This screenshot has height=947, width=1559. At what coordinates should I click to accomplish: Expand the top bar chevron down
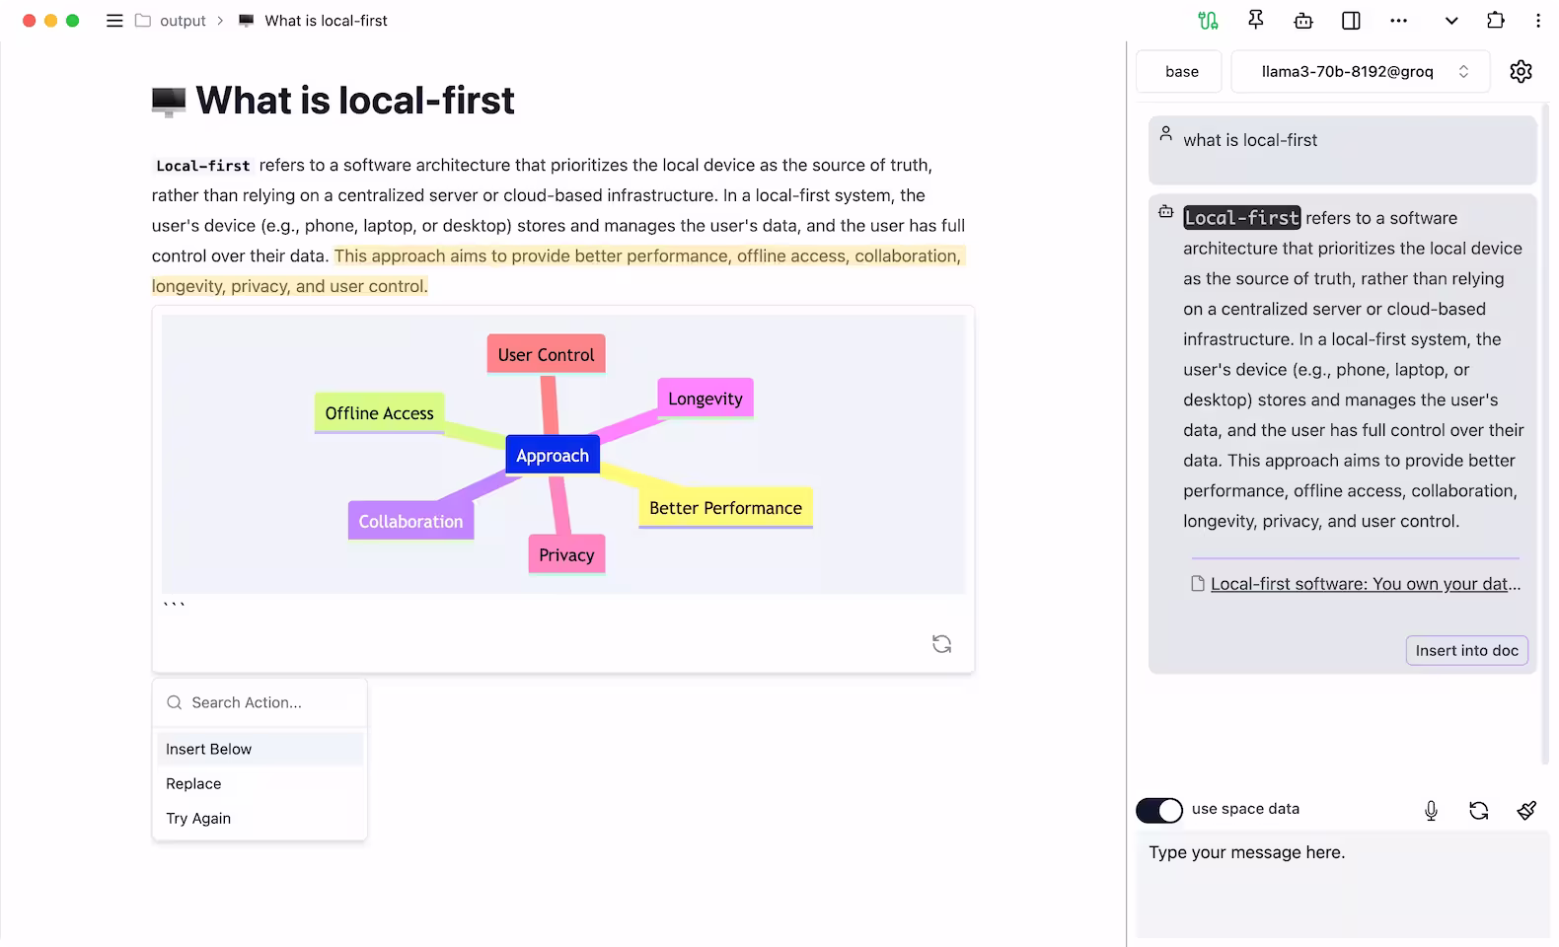[1451, 21]
